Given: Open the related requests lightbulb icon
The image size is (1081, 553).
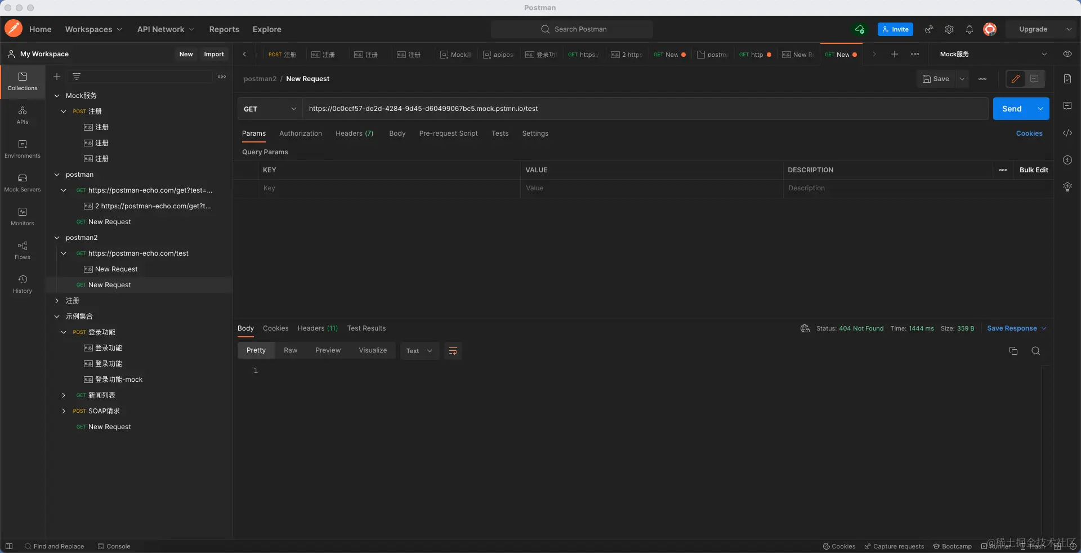Looking at the screenshot, I should click(1067, 187).
